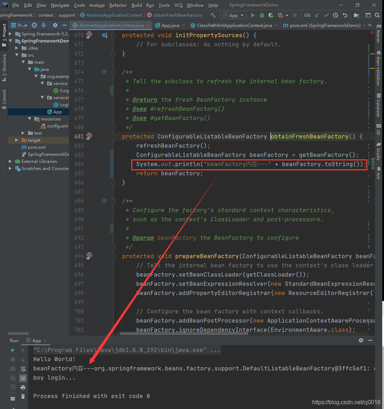The image size is (384, 409).
Task: Open Project panel settings gear
Action: pyautogui.click(x=55, y=25)
